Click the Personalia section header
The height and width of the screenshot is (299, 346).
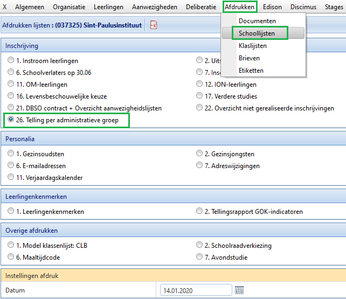coord(173,139)
